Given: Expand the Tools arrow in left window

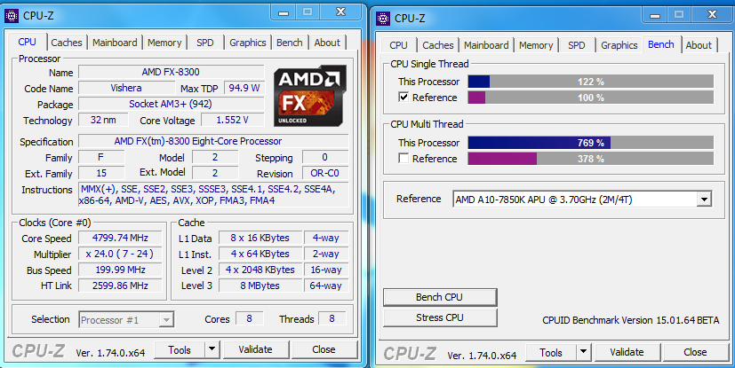Looking at the screenshot, I should (x=212, y=349).
